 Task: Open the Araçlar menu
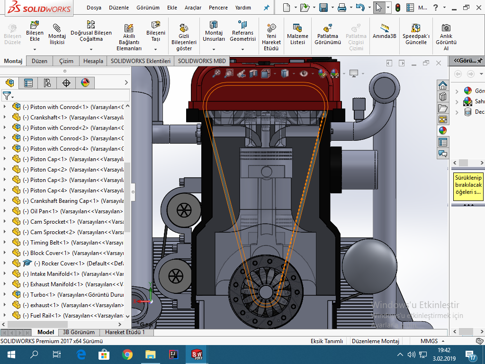click(193, 8)
